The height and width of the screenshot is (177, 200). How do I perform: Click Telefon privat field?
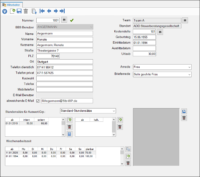[x=65, y=73]
